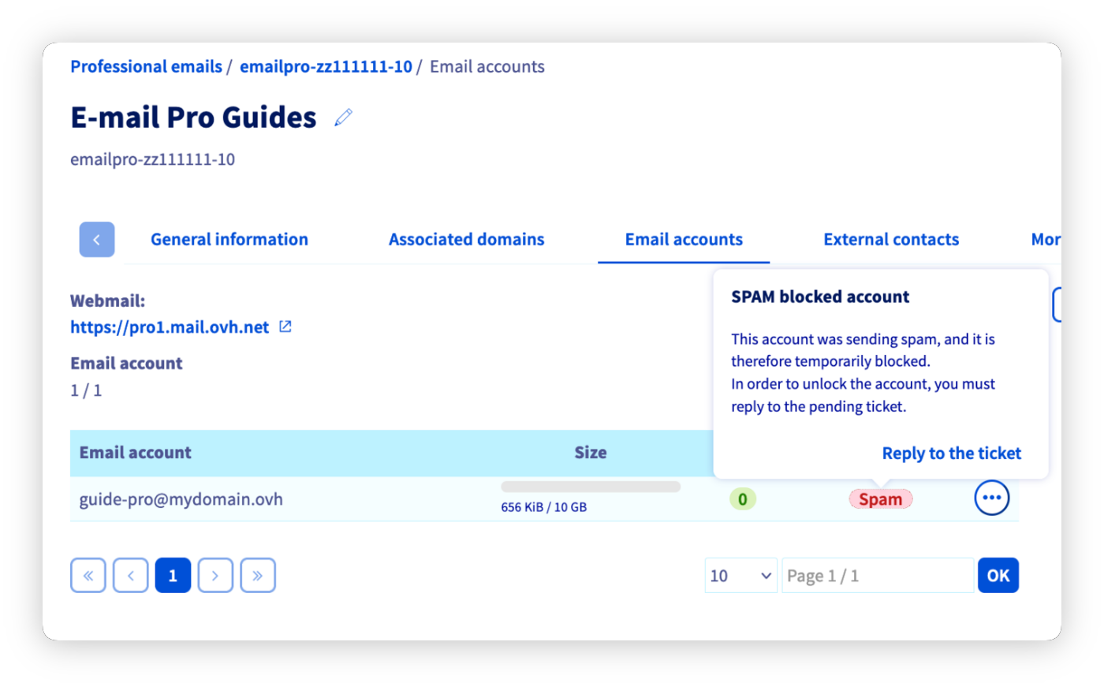Click Reply to the ticket link

pos(951,453)
